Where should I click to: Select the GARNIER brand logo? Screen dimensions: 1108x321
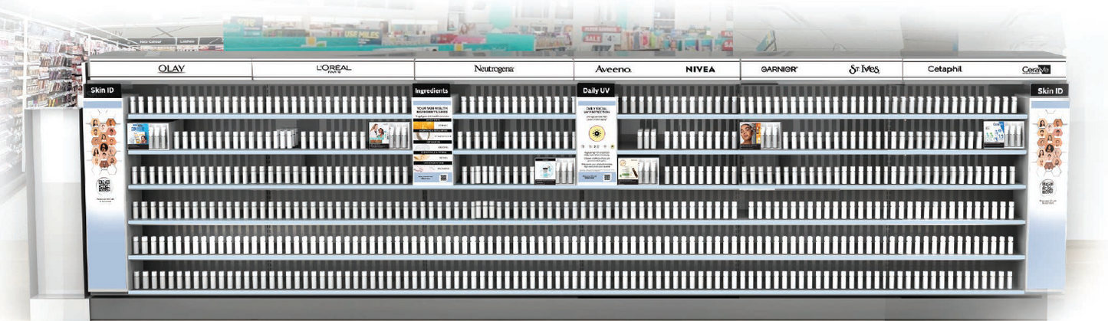pyautogui.click(x=779, y=70)
